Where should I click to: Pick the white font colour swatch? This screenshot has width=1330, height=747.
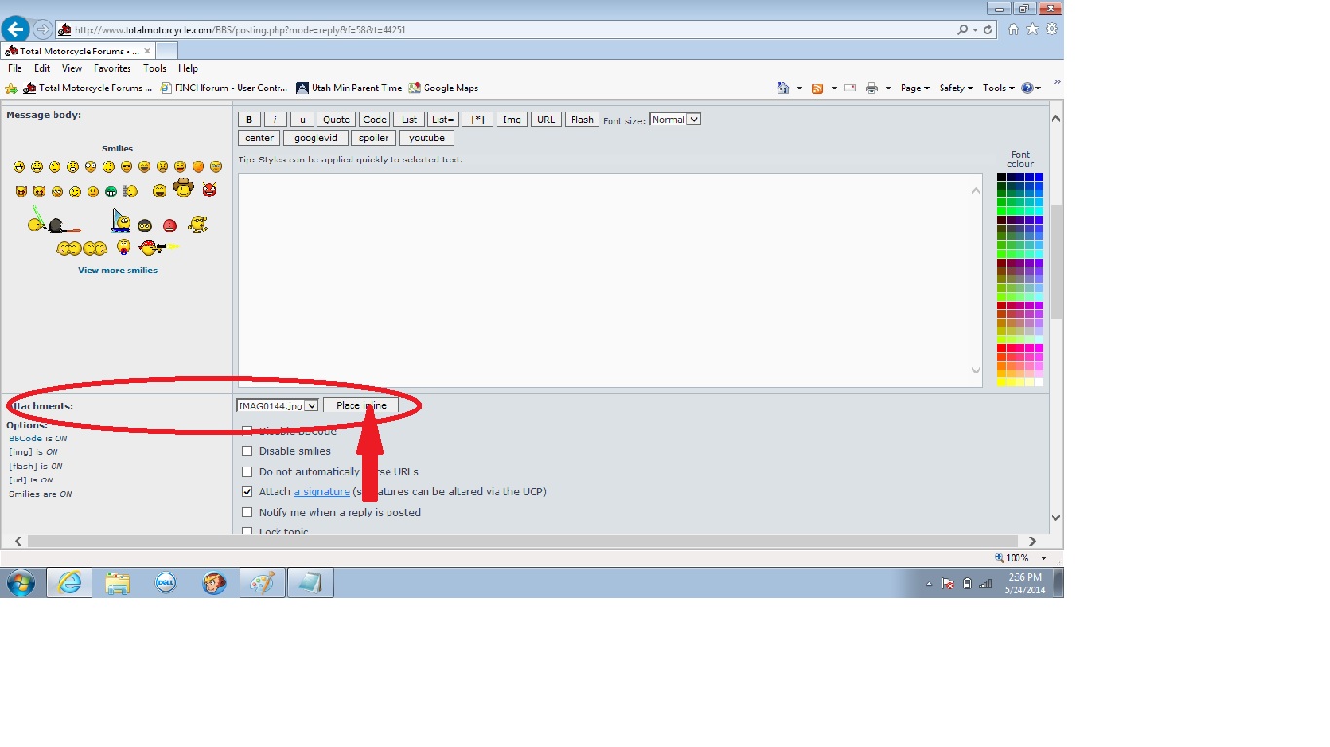(1039, 382)
